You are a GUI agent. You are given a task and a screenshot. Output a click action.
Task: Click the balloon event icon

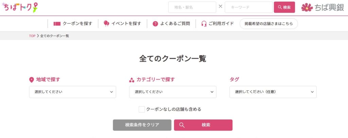tap(106, 23)
